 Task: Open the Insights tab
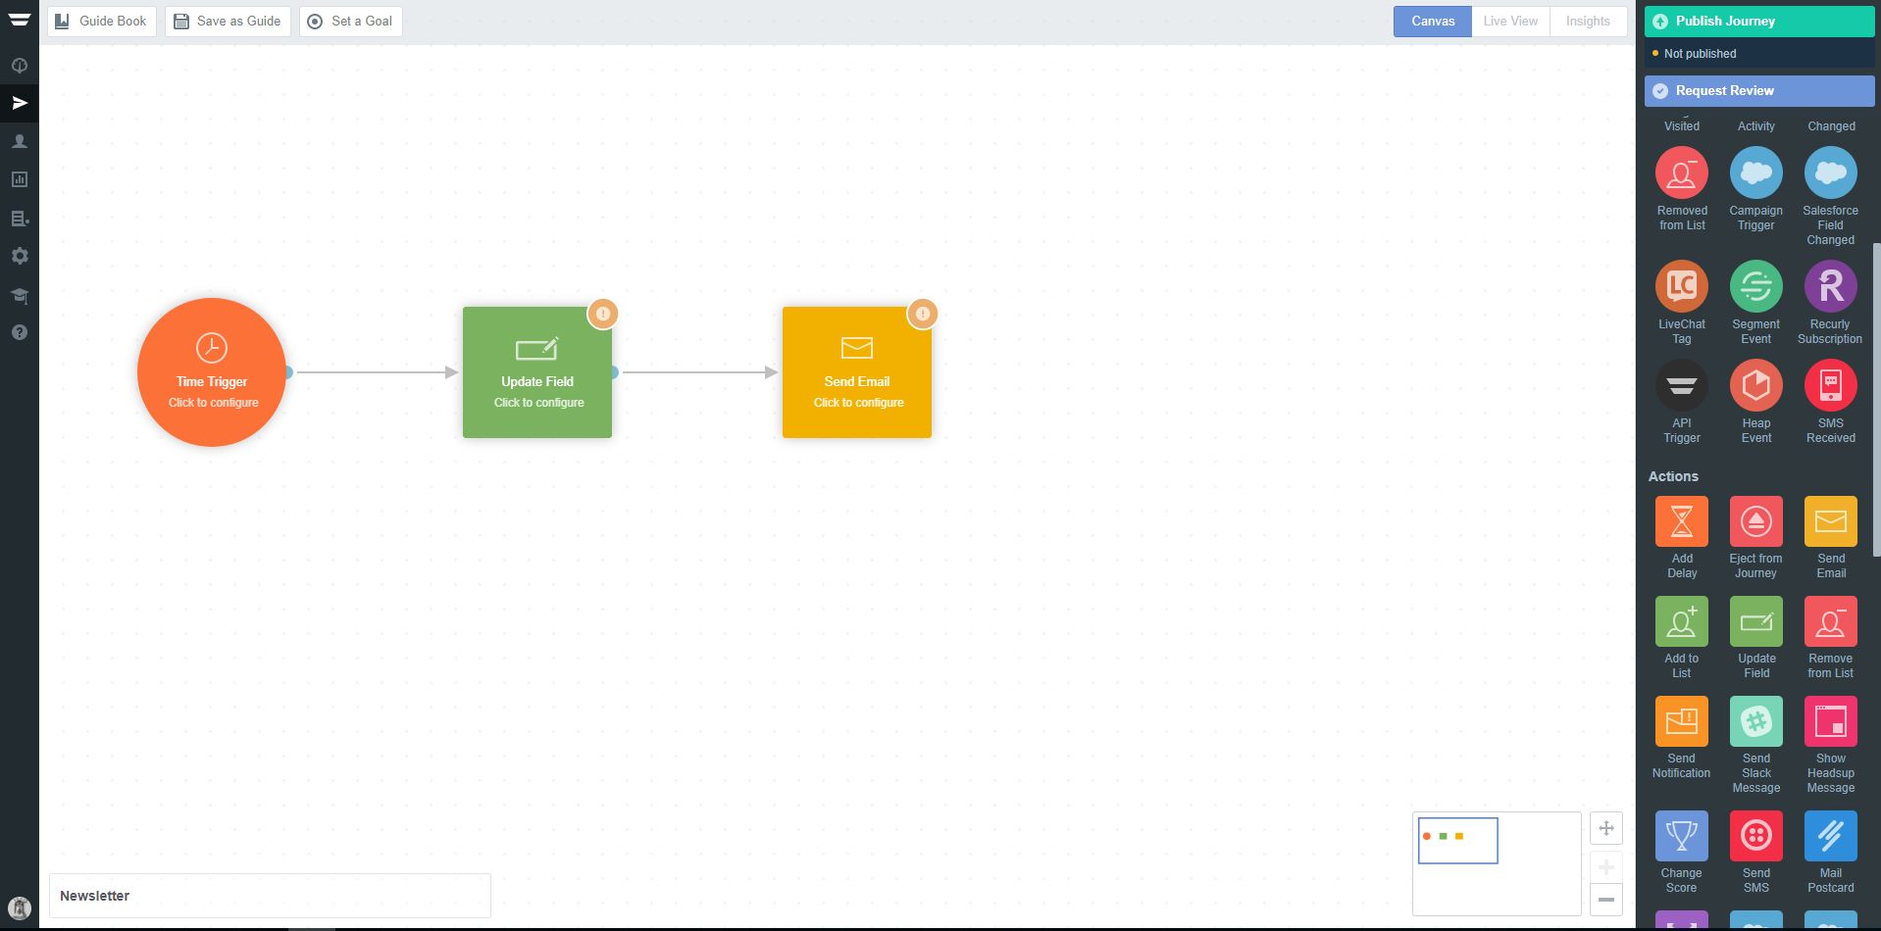coord(1587,22)
